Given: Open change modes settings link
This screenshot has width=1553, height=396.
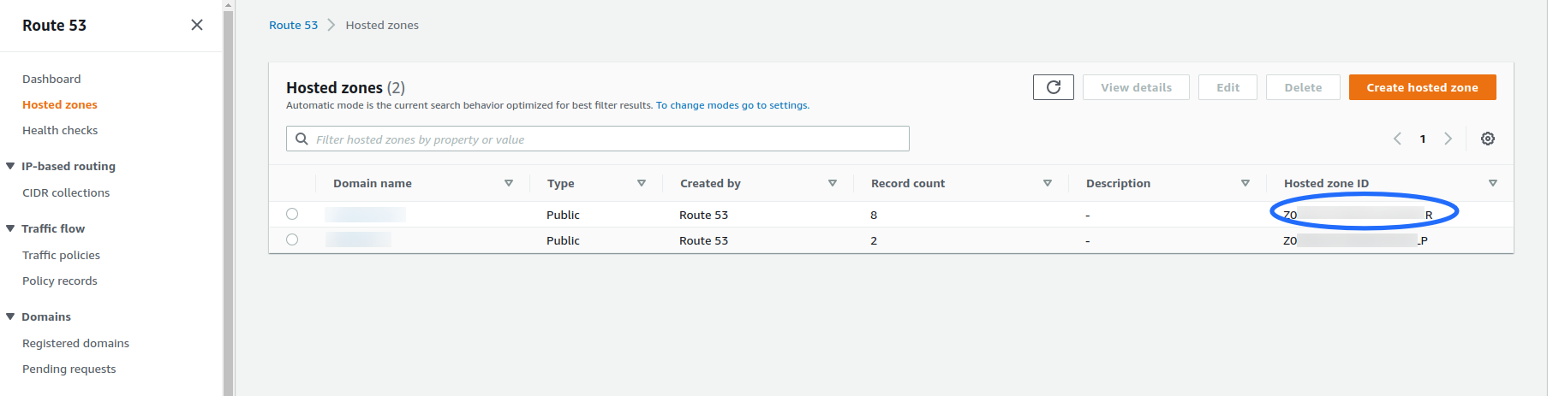Looking at the screenshot, I should coord(732,105).
